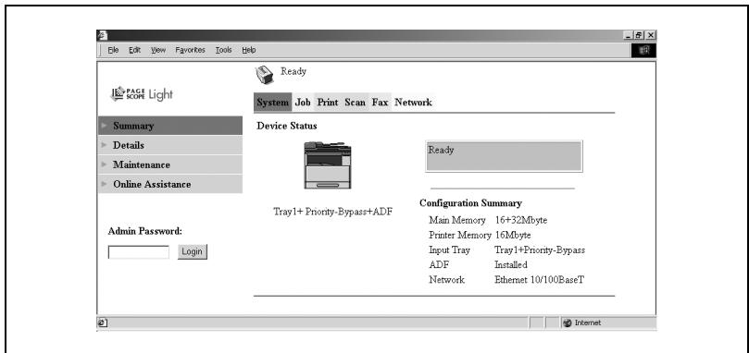The image size is (749, 353).
Task: Click the Internet zone globe icon
Action: point(568,323)
